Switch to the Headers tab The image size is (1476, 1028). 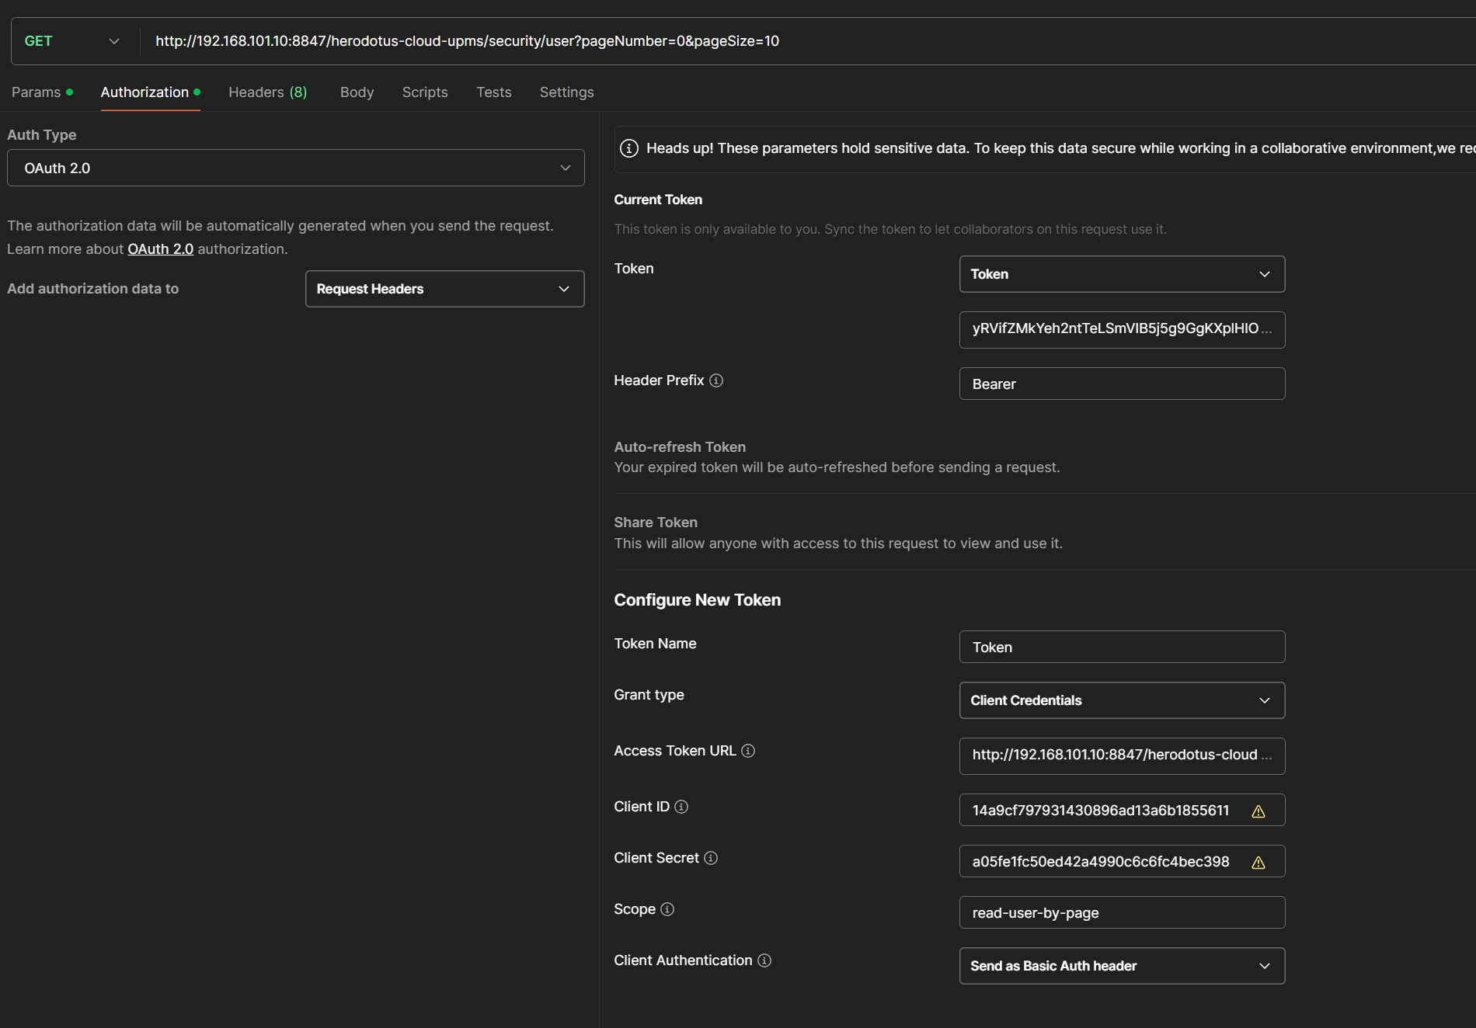[x=267, y=92]
